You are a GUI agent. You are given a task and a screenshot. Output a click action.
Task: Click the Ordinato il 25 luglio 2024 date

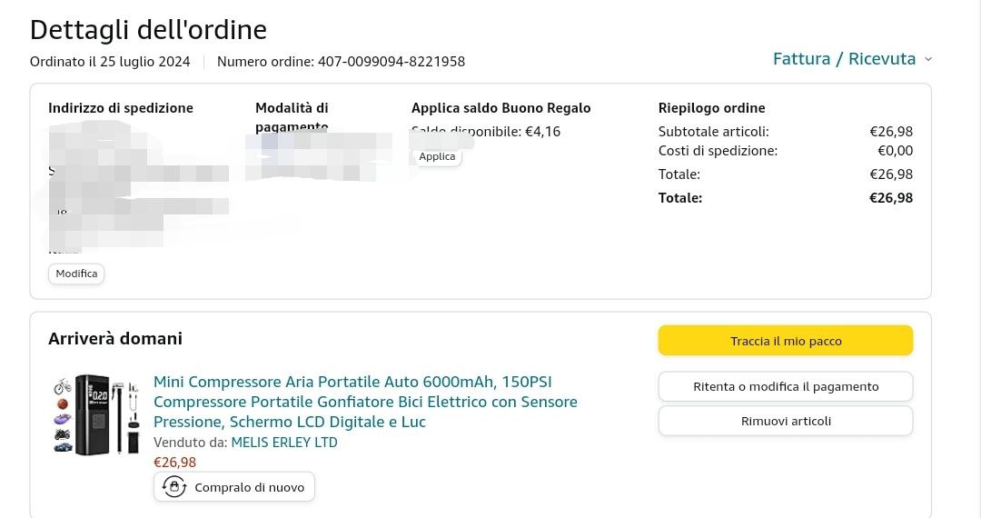point(110,62)
